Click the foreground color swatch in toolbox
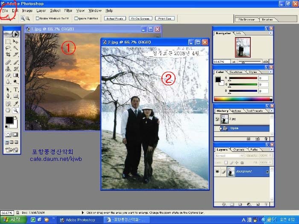This screenshot has height=224, width=299. tap(9, 120)
